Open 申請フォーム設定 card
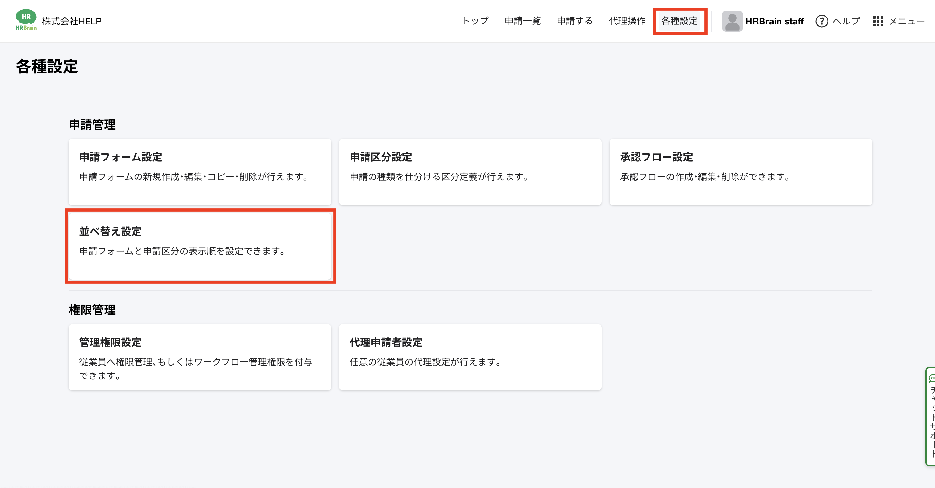The width and height of the screenshot is (935, 488). coord(200,172)
